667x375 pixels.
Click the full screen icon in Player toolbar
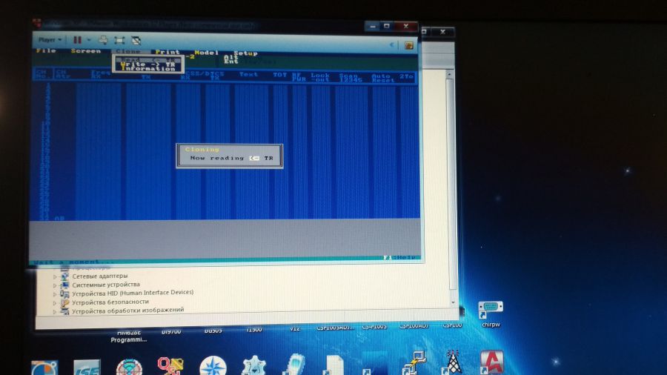point(119,39)
